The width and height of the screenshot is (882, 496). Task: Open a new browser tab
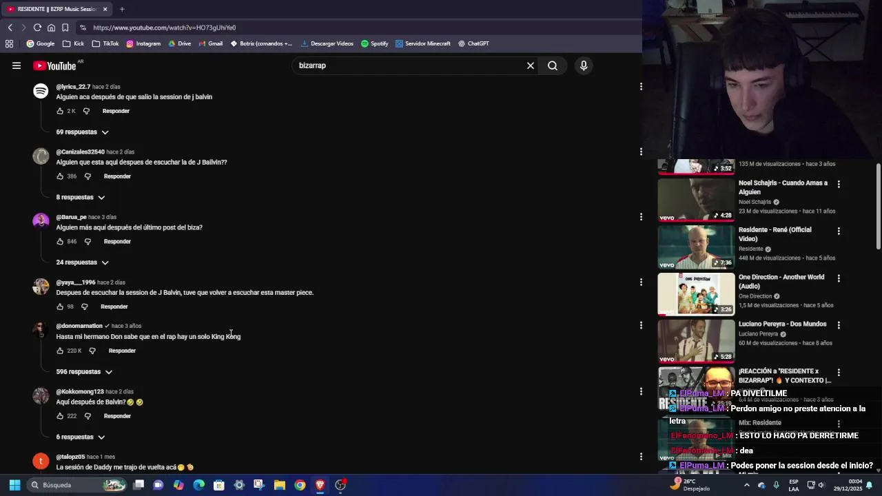point(122,9)
